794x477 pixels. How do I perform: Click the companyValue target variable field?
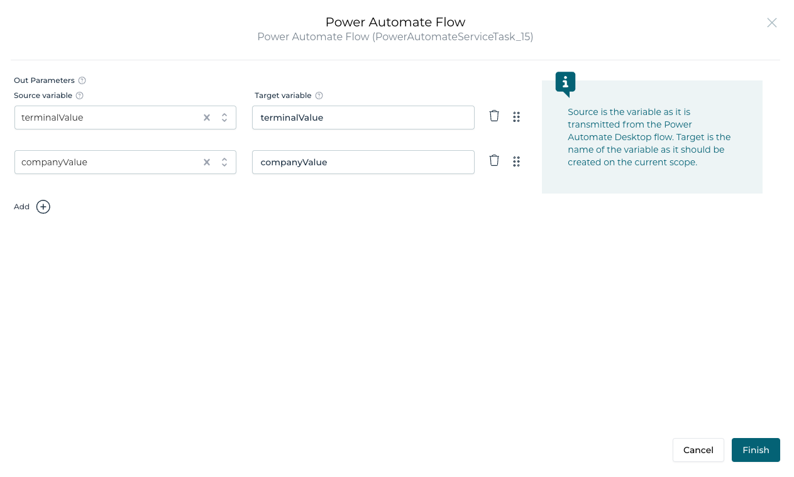click(363, 162)
